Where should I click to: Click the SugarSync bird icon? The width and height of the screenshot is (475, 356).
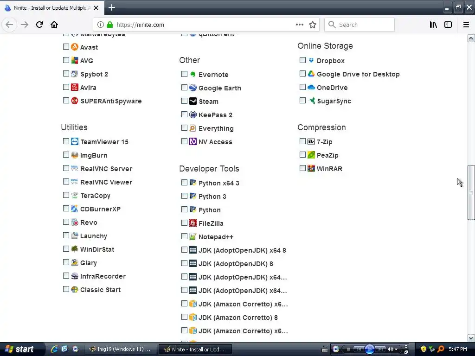pyautogui.click(x=311, y=101)
